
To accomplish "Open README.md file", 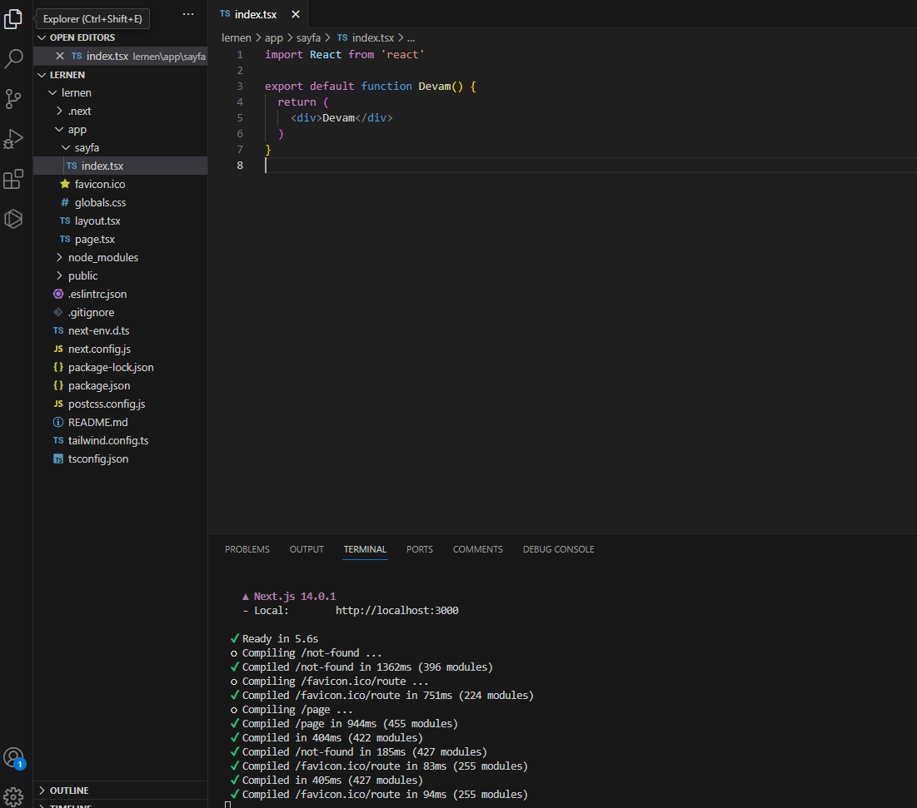I will tap(121, 423).
